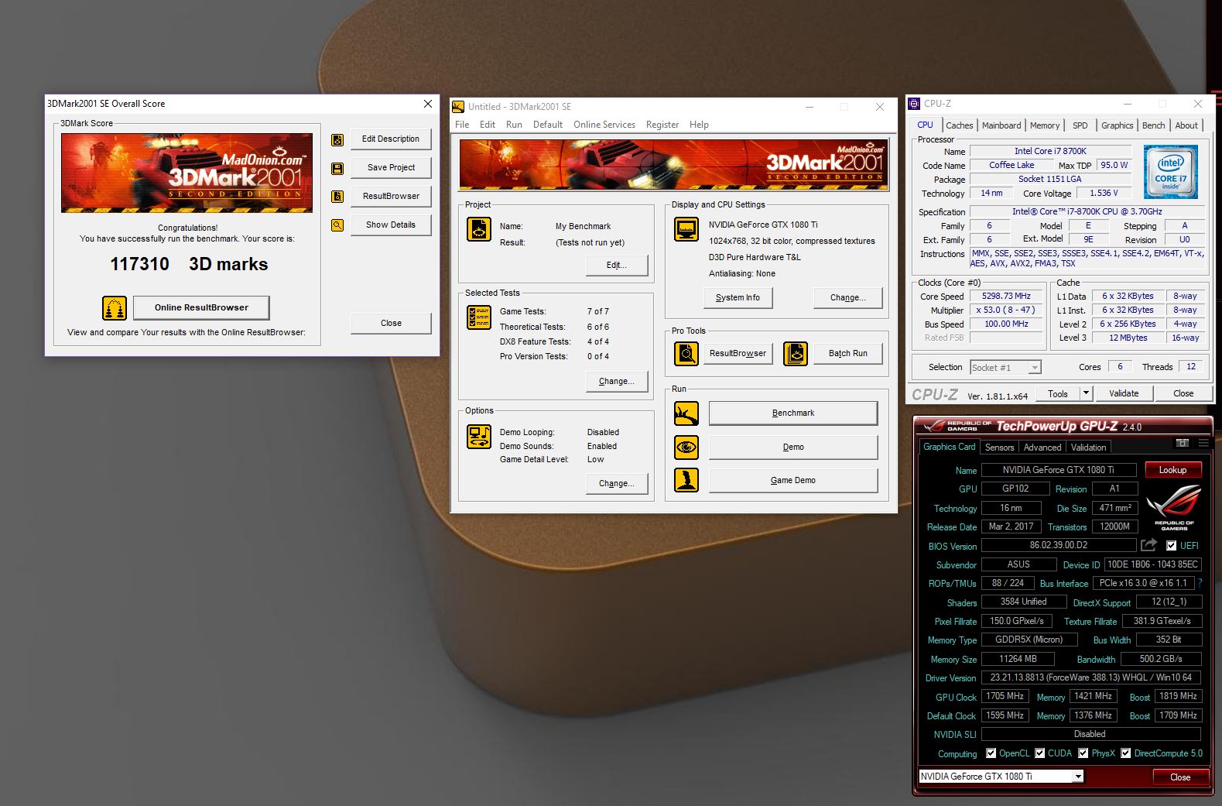This screenshot has width=1222, height=806.
Task: Click the Benchmark run icon
Action: click(686, 413)
